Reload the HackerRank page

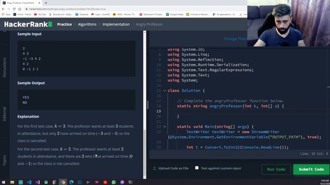pyautogui.click(x=14, y=9)
